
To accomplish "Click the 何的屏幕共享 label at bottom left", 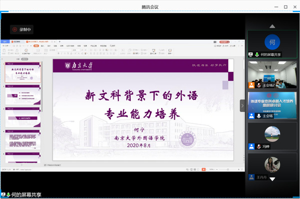I will [x=27, y=195].
